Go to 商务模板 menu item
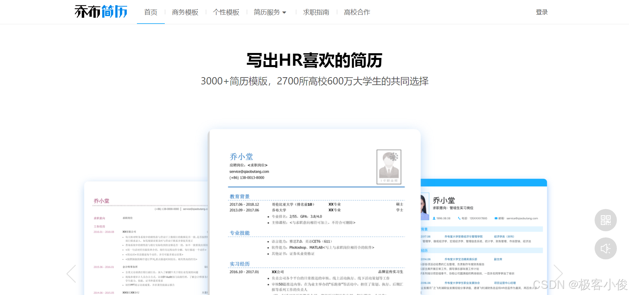The height and width of the screenshot is (295, 629). 185,12
